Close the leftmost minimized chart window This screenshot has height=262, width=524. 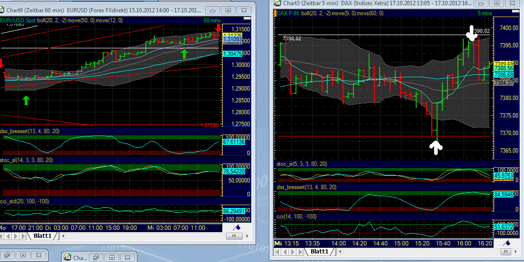pyautogui.click(x=39, y=255)
